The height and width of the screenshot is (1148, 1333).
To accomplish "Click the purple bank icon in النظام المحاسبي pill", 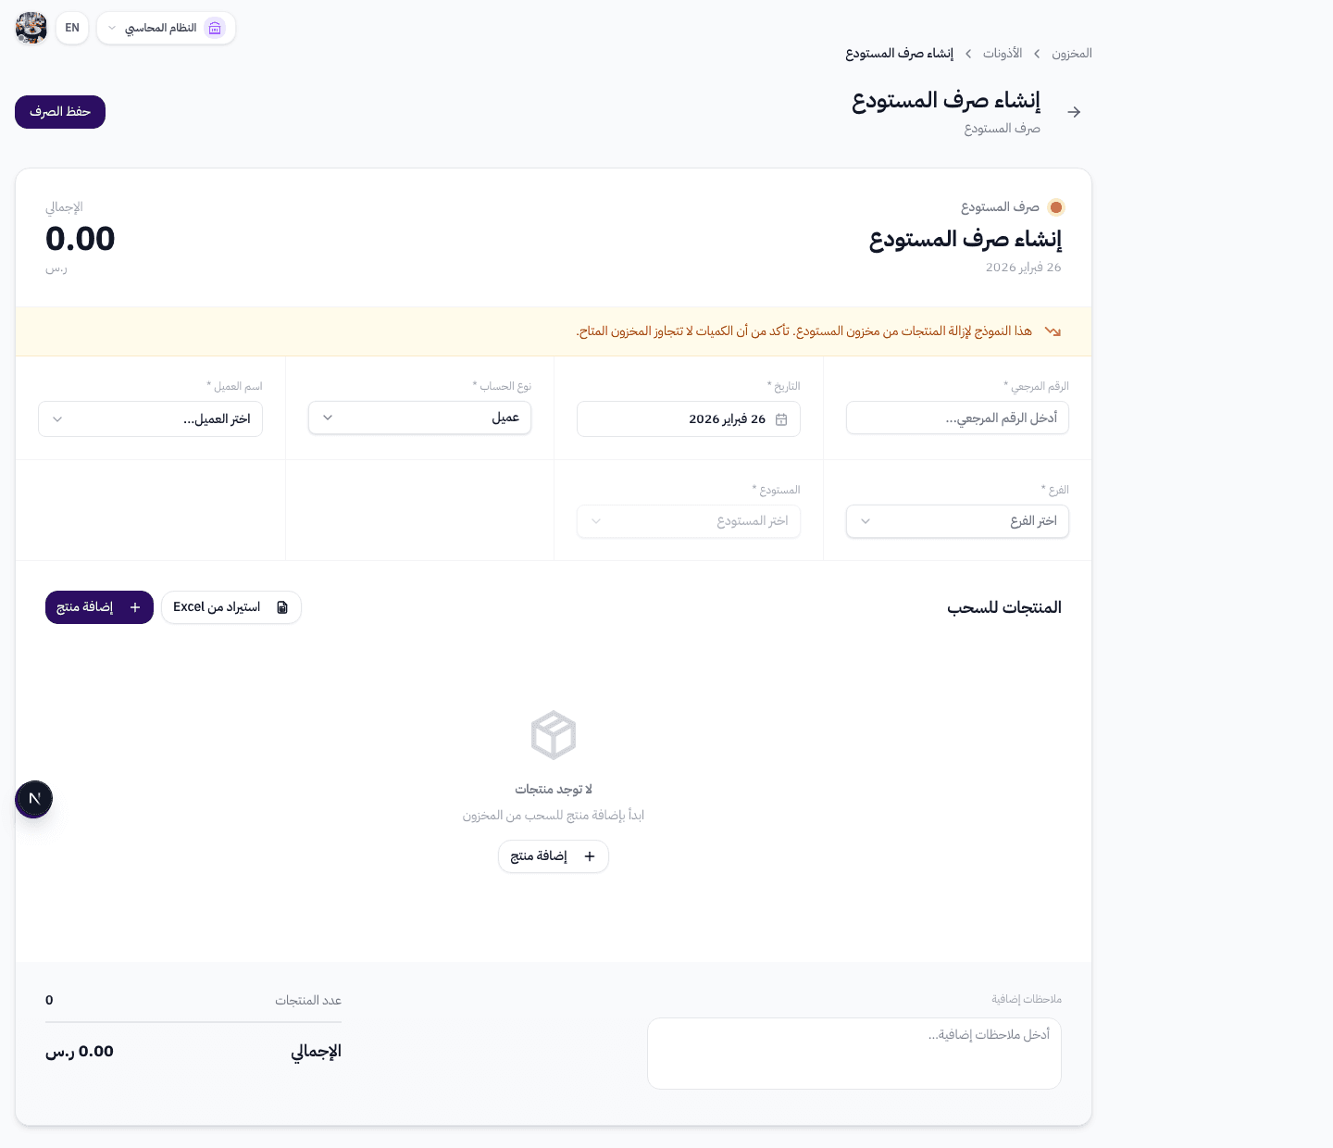I will pyautogui.click(x=215, y=28).
